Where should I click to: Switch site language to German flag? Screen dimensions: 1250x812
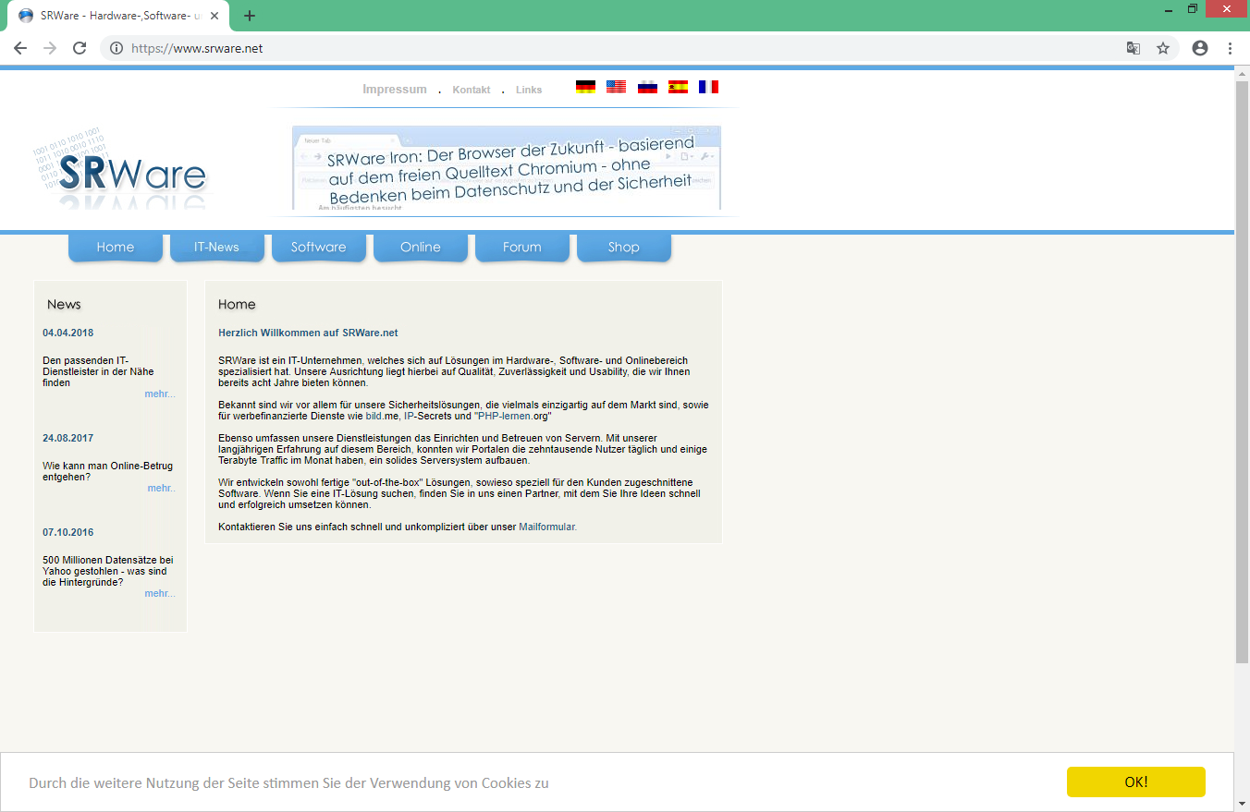click(x=585, y=87)
